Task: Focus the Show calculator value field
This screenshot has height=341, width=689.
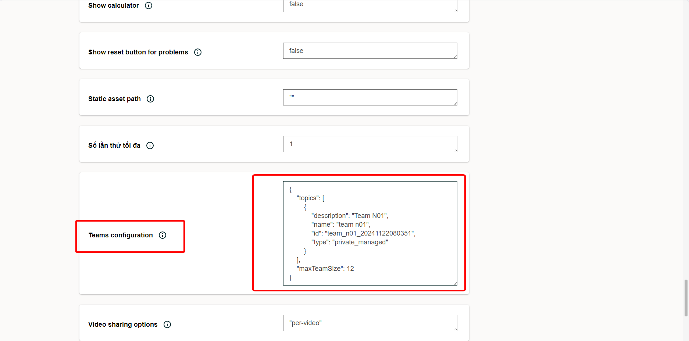Action: click(370, 5)
